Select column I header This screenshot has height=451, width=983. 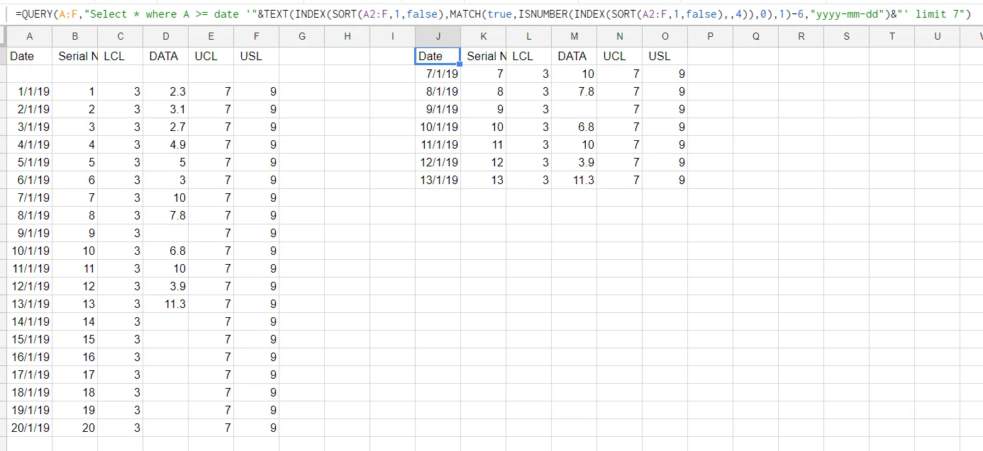[x=393, y=36]
